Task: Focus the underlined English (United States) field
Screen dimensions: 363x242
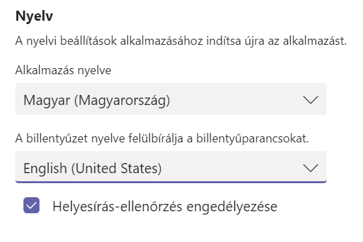Action: pyautogui.click(x=171, y=167)
